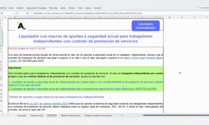The image size is (209, 125).
Task: Click the insert function fx icon
Action: tap(27, 13)
